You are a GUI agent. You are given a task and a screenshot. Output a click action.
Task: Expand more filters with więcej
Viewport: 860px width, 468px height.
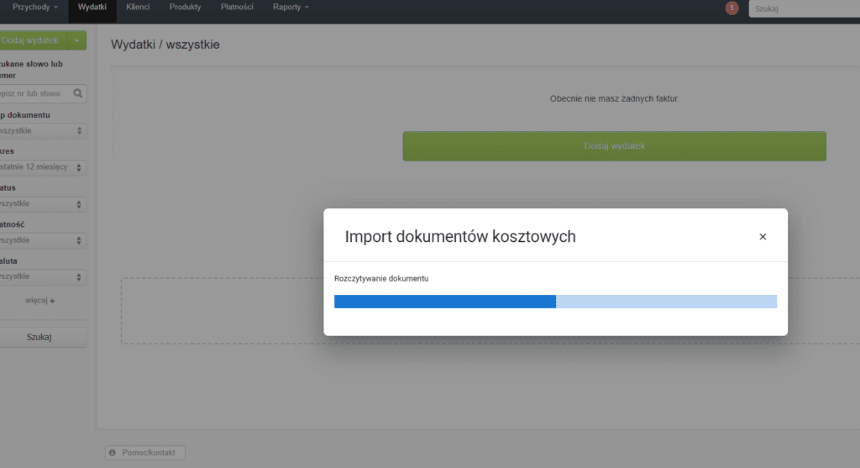[40, 300]
